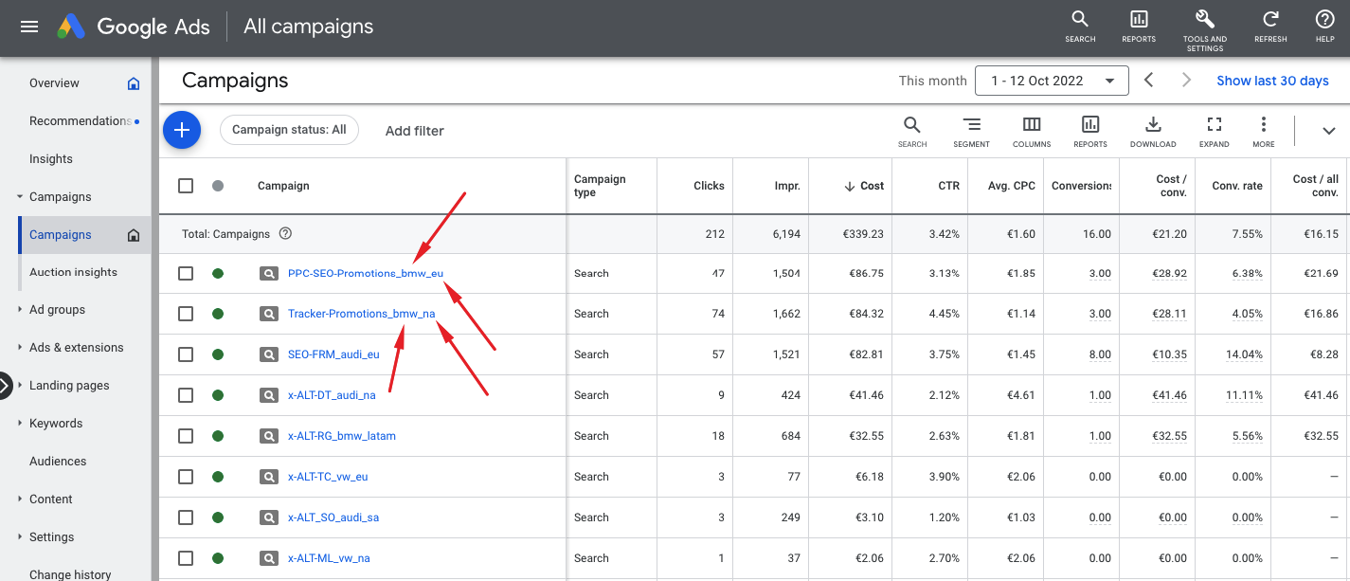Click Campaign status: All filter chip
The image size is (1350, 581).
click(x=289, y=130)
